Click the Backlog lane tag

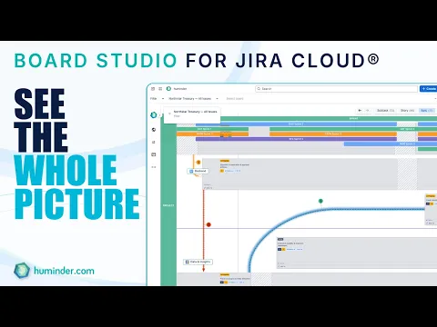coord(198,171)
